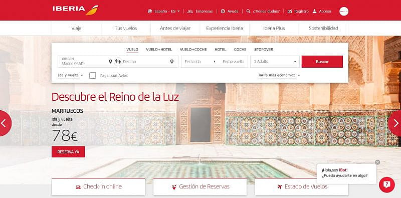Viewport: 401px width, 198px height.
Task: Click the Origen Madrid (MAD) field
Action: pos(87,62)
